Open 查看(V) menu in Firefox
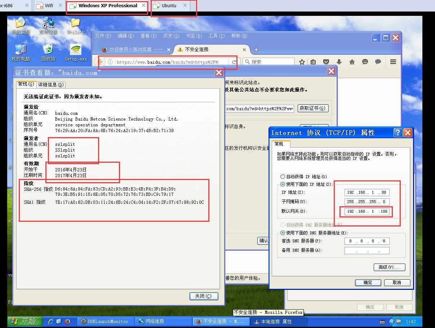This screenshot has width=435, height=328. [x=148, y=36]
